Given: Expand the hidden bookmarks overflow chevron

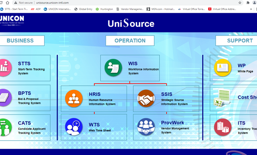Looking at the screenshot, I should [251, 9].
